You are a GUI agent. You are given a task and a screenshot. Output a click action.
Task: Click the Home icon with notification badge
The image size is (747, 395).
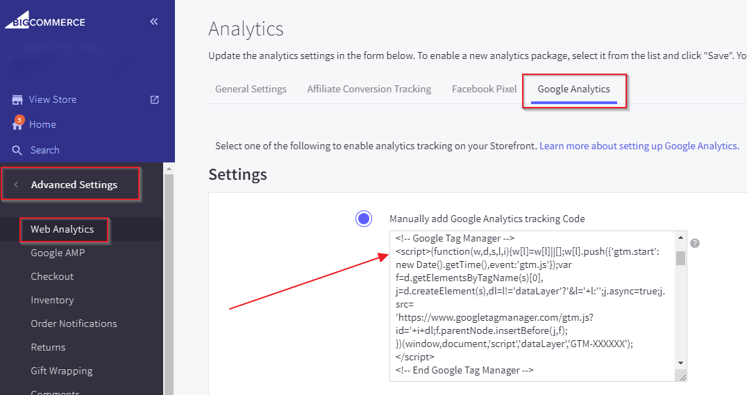pos(17,123)
